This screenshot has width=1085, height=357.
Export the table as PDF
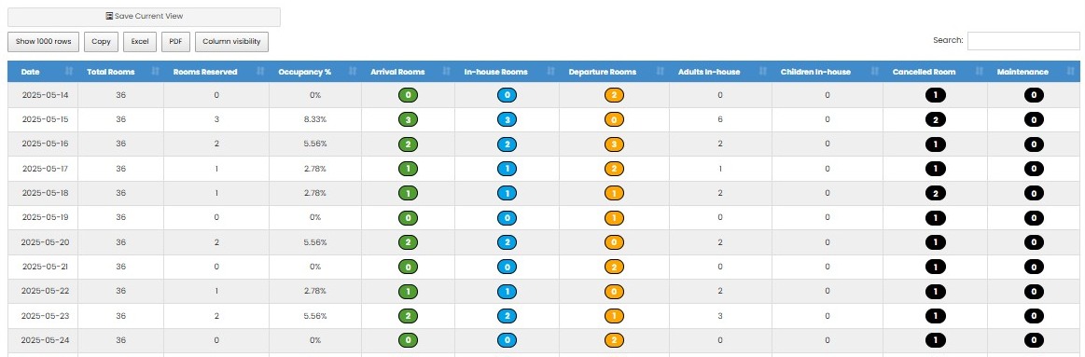(175, 42)
